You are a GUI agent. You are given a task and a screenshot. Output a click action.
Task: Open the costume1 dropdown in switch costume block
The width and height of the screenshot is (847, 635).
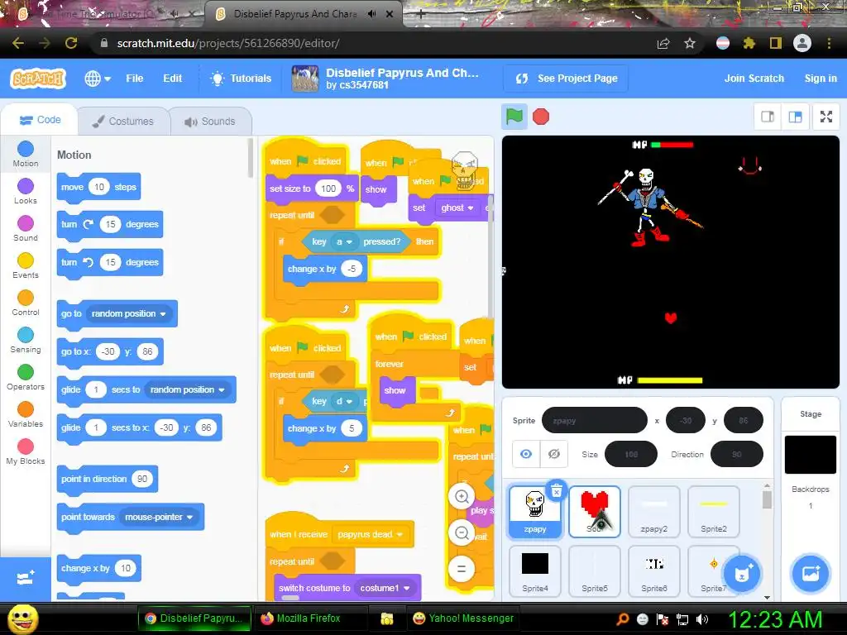click(385, 588)
